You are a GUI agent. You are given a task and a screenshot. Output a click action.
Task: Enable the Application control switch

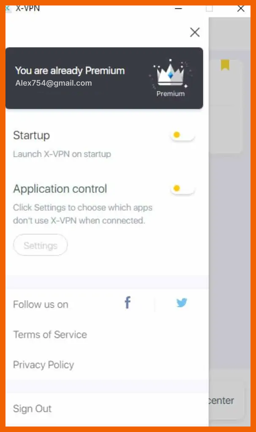tap(182, 189)
